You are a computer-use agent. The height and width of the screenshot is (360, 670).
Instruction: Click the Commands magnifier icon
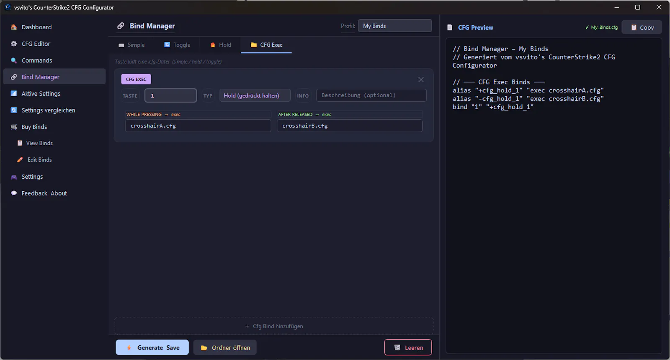(x=14, y=60)
